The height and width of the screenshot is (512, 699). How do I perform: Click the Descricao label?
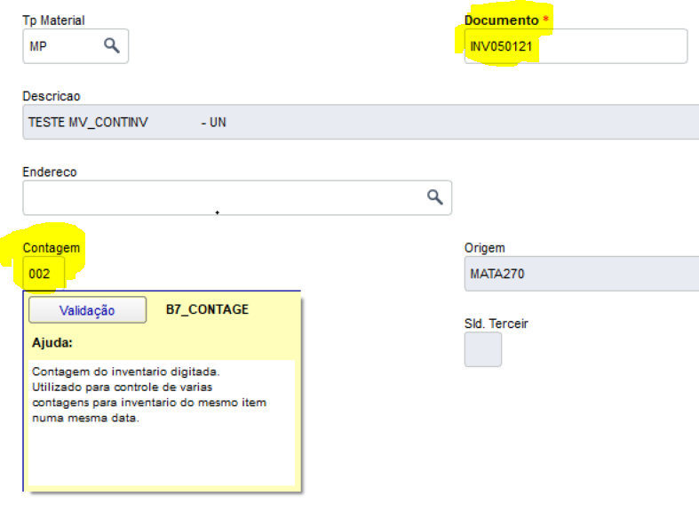pyautogui.click(x=52, y=96)
